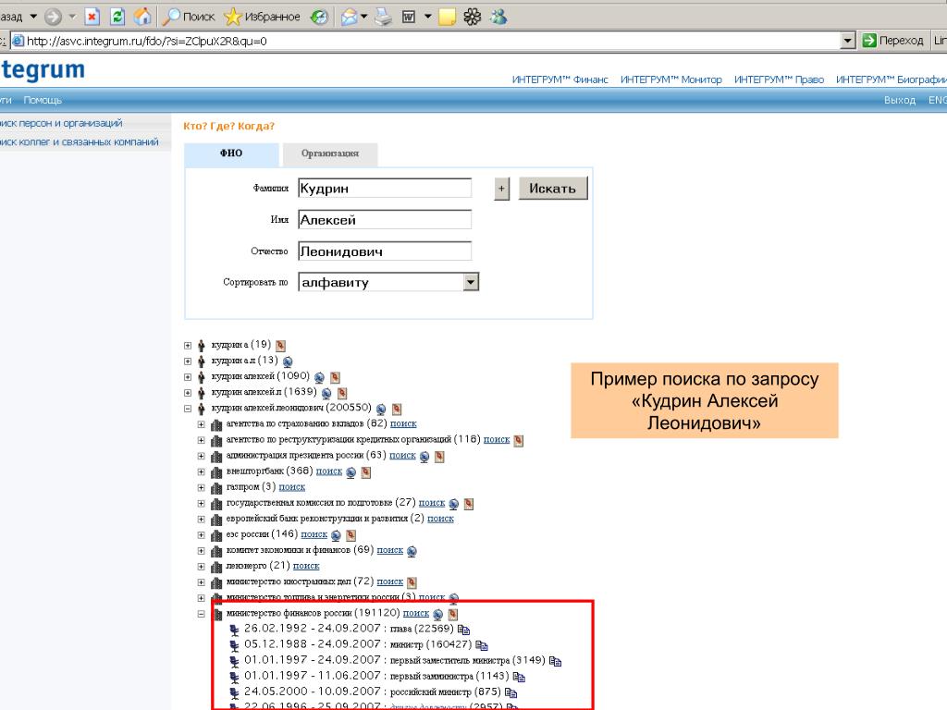The height and width of the screenshot is (710, 947).
Task: Click red document icon for внешторгбанк
Action: click(366, 472)
